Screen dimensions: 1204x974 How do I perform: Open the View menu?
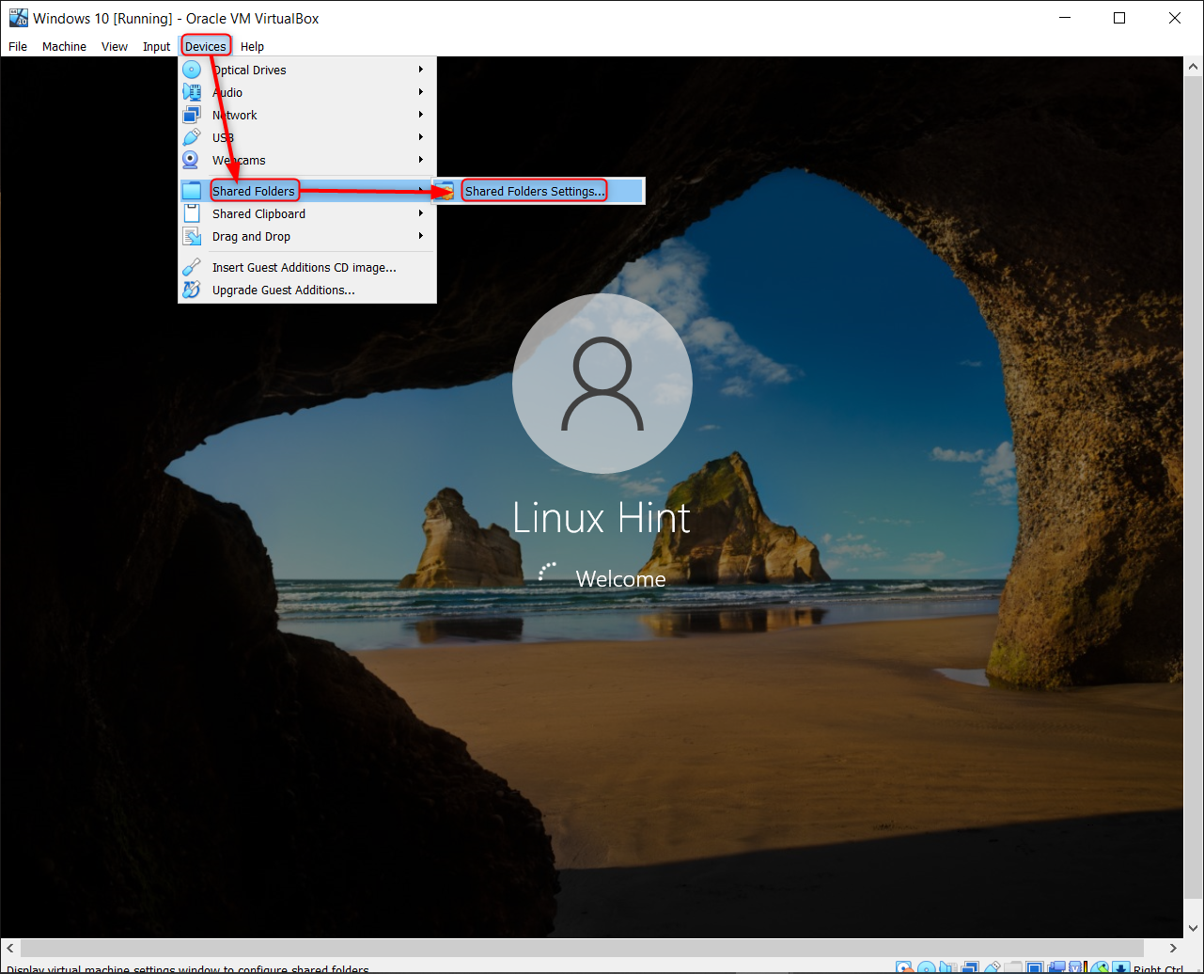click(x=115, y=46)
